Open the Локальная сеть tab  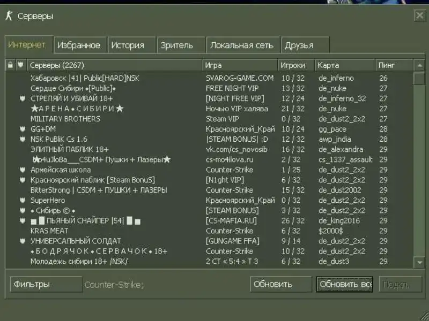(x=242, y=45)
